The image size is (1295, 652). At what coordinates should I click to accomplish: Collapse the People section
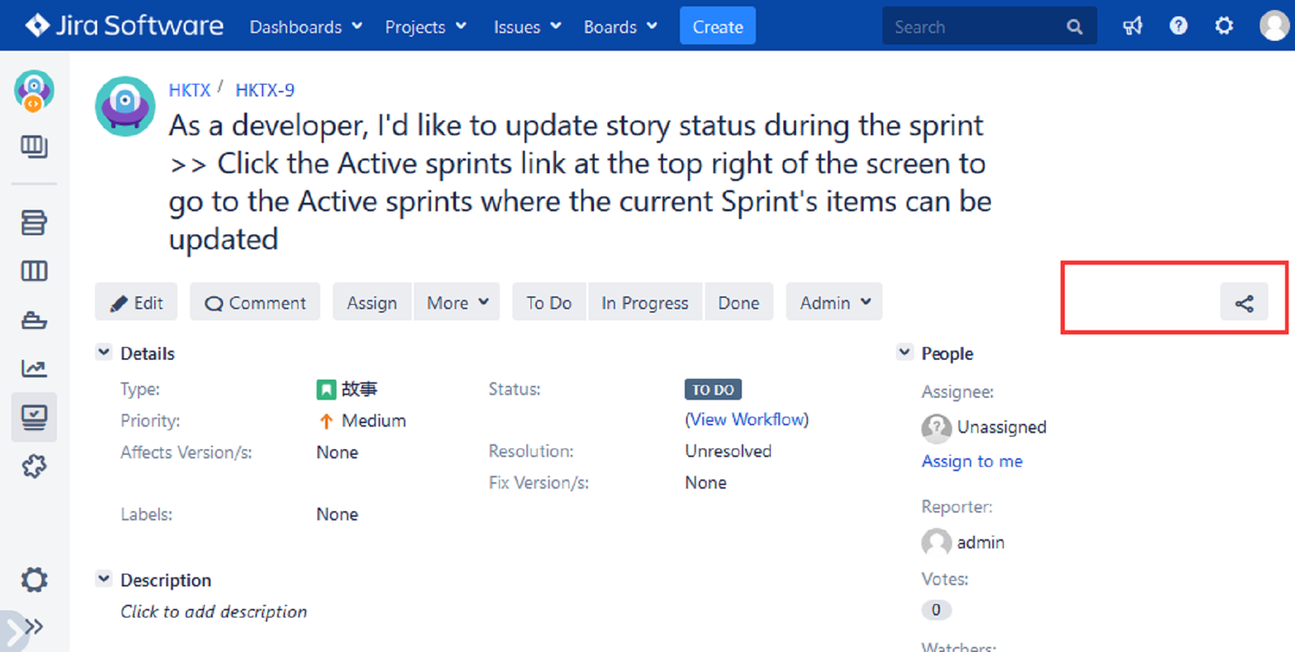pyautogui.click(x=904, y=353)
